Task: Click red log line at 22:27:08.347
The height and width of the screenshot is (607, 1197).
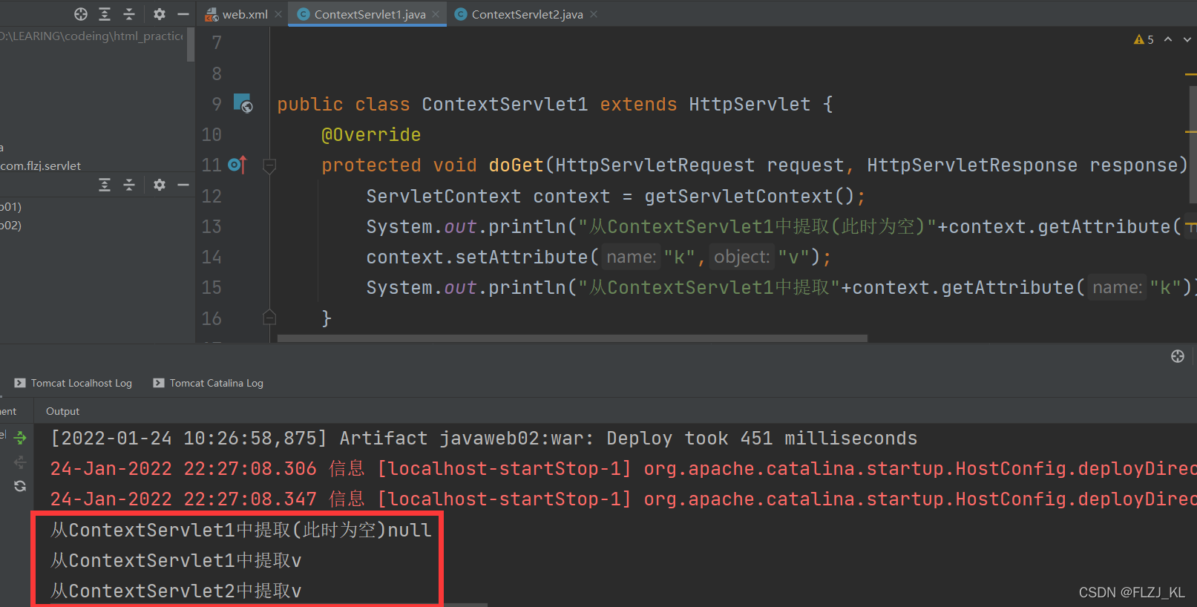Action: click(623, 499)
